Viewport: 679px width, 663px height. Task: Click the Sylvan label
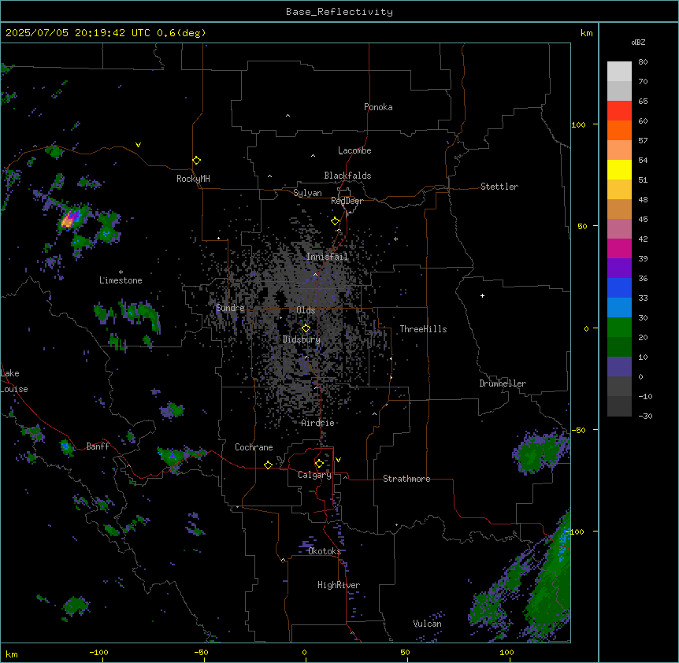tap(307, 193)
